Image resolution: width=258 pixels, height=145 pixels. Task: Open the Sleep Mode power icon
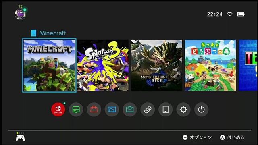pos(202,109)
